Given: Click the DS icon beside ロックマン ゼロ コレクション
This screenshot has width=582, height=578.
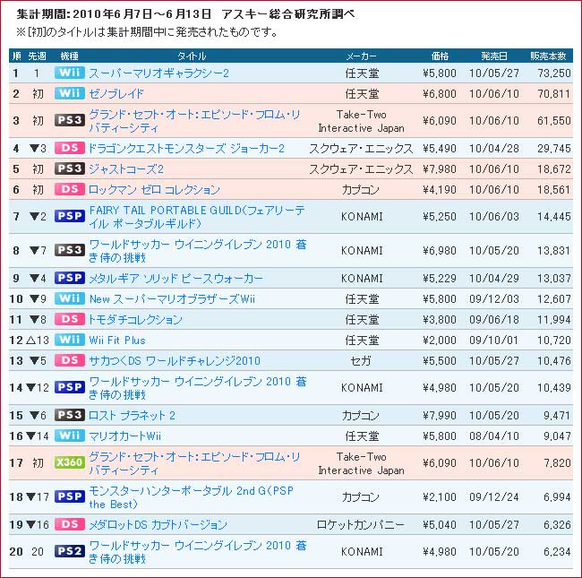Looking at the screenshot, I should coord(70,189).
